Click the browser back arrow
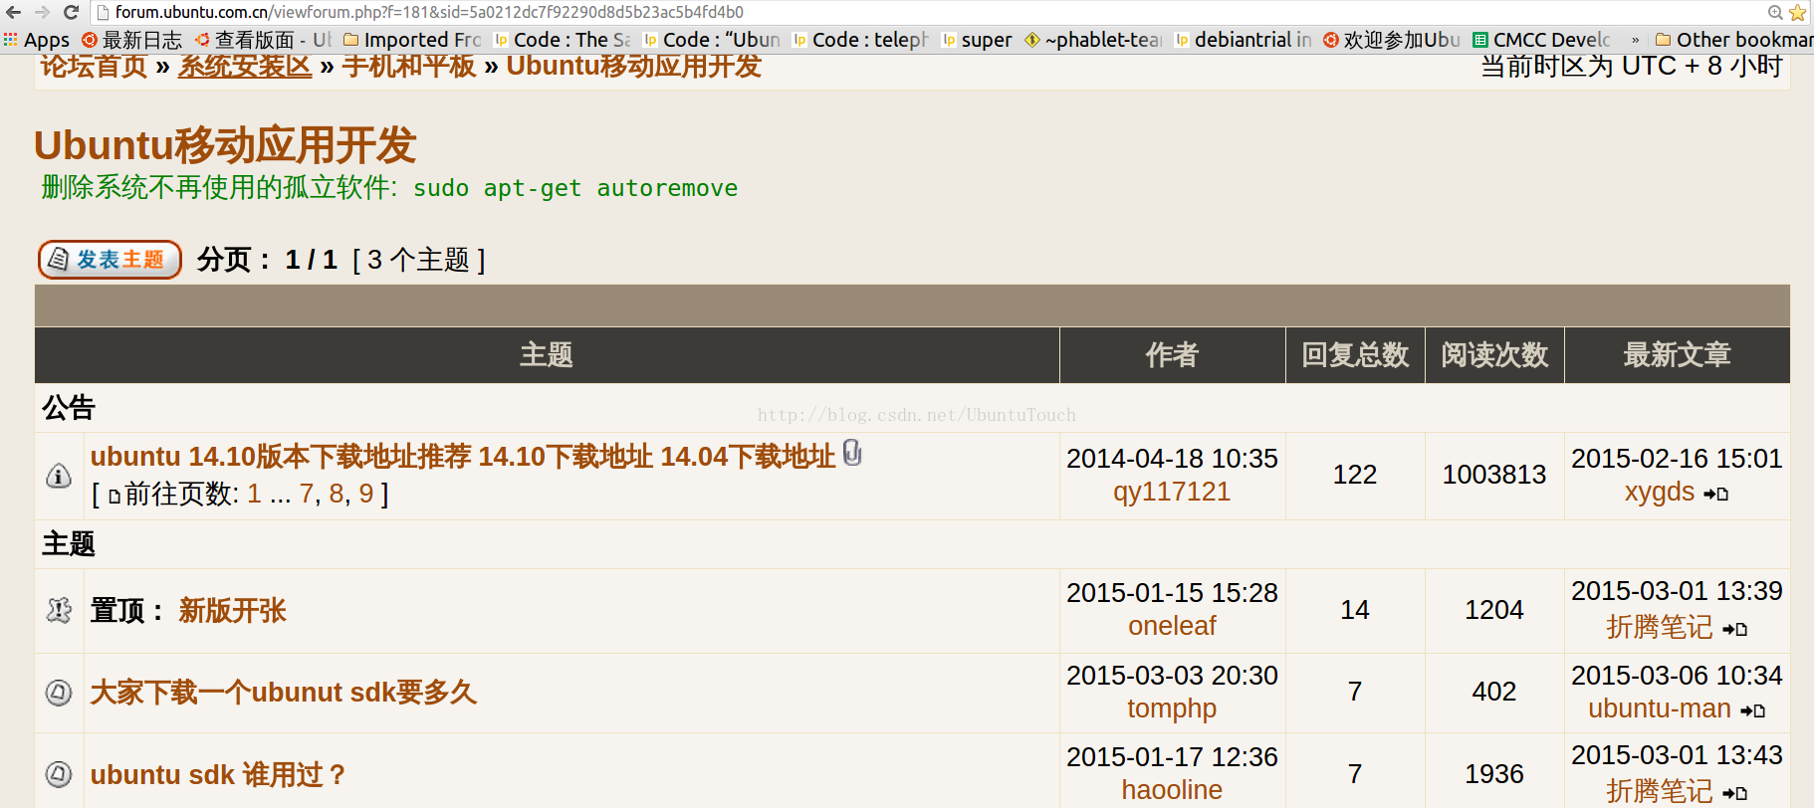The height and width of the screenshot is (808, 1814). (13, 12)
